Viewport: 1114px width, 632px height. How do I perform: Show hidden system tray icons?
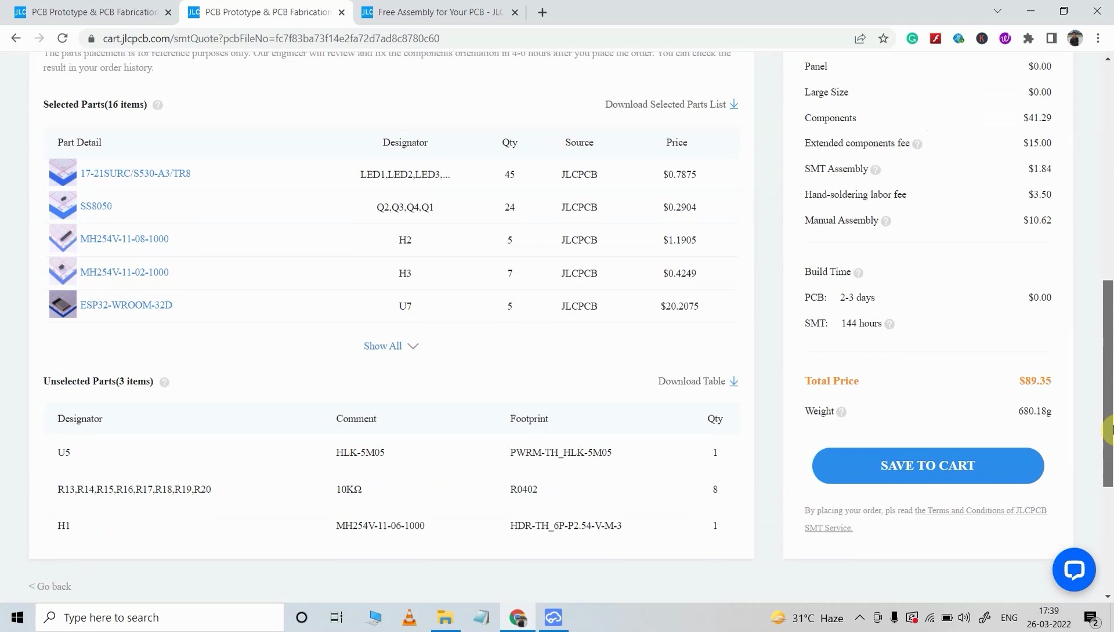pyautogui.click(x=860, y=618)
